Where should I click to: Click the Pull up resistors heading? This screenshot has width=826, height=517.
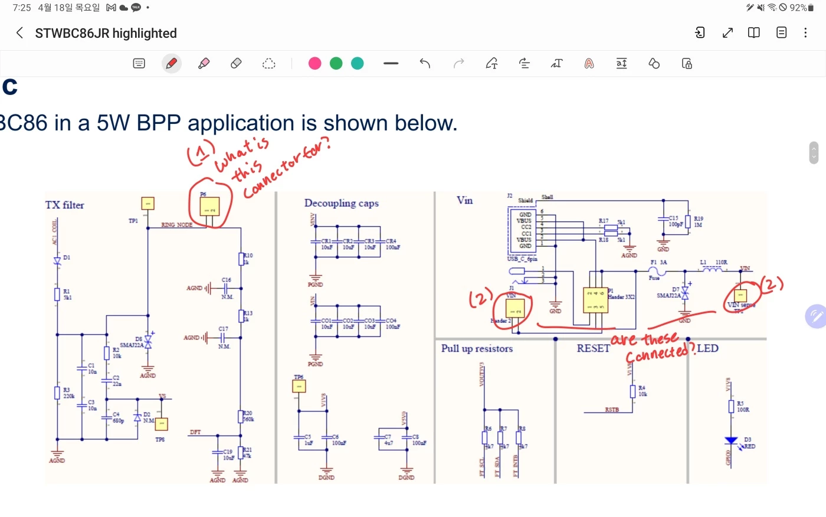click(x=477, y=348)
